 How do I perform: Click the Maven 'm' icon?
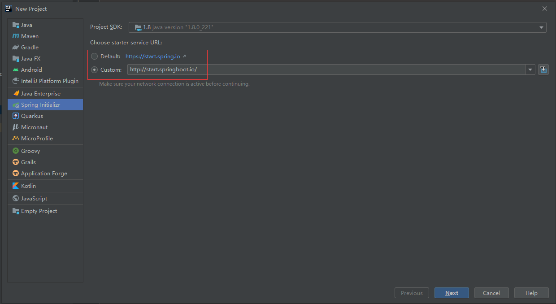click(16, 36)
